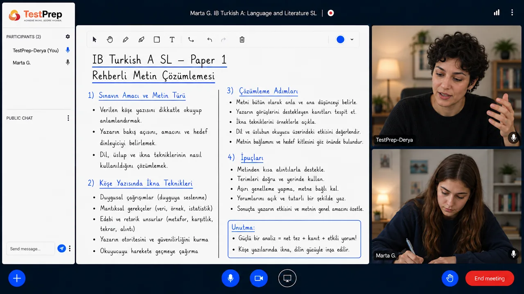
Task: Select Marta G. video thumbnail
Action: (x=446, y=206)
